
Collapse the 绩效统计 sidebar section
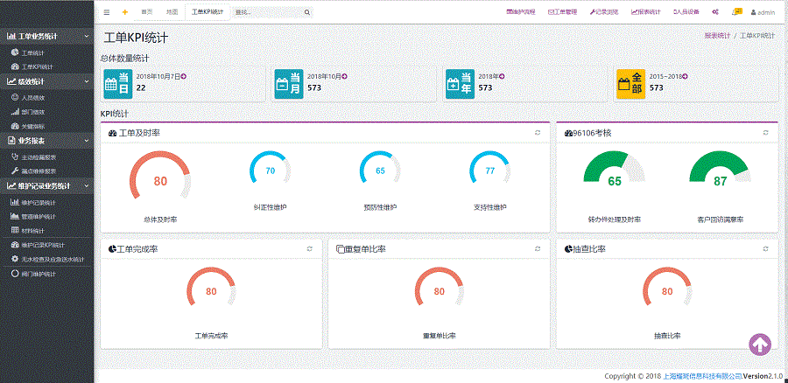coord(86,81)
